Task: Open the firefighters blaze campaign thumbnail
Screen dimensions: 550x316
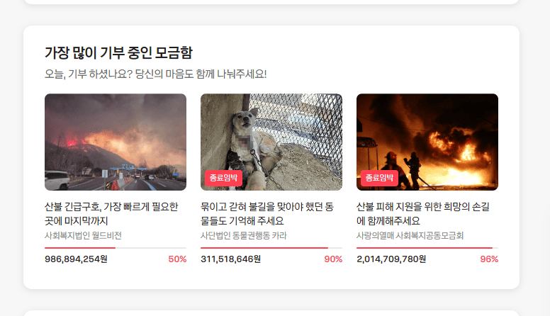Action: [x=427, y=142]
